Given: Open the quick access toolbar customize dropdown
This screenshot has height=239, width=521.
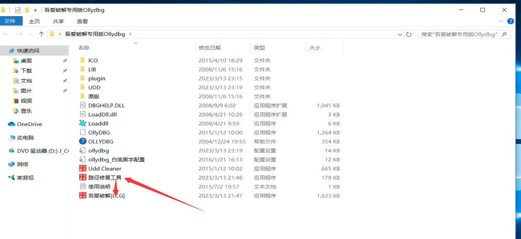Looking at the screenshot, I should click(36, 10).
